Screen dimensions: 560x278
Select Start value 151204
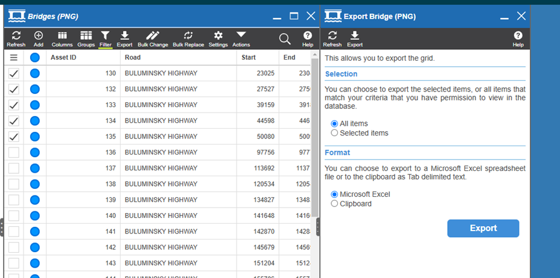tap(264, 263)
